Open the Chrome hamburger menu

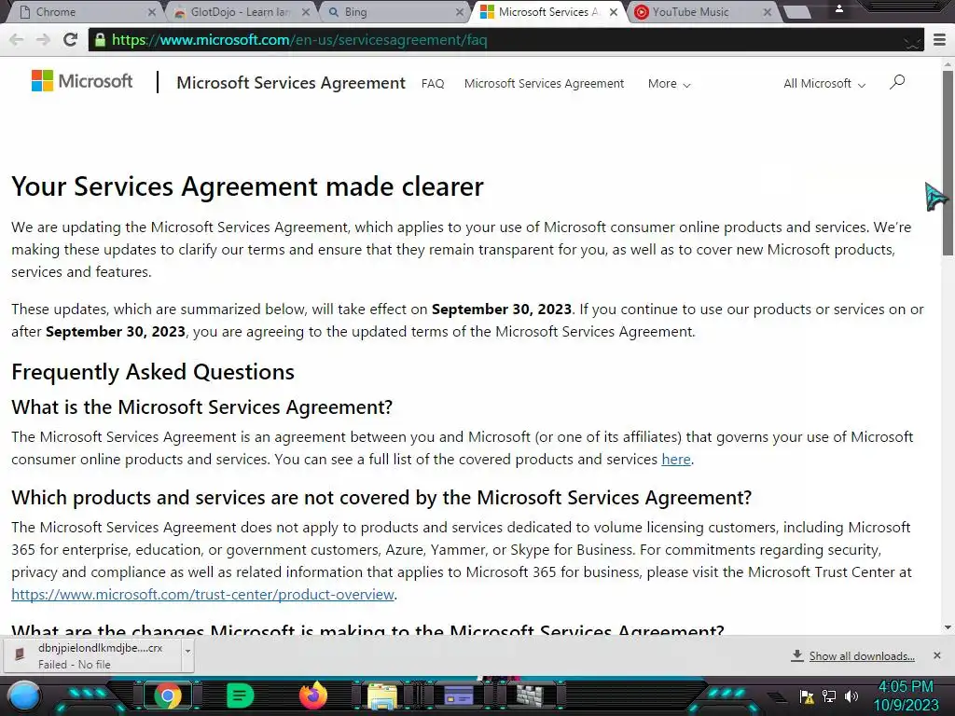pyautogui.click(x=939, y=40)
